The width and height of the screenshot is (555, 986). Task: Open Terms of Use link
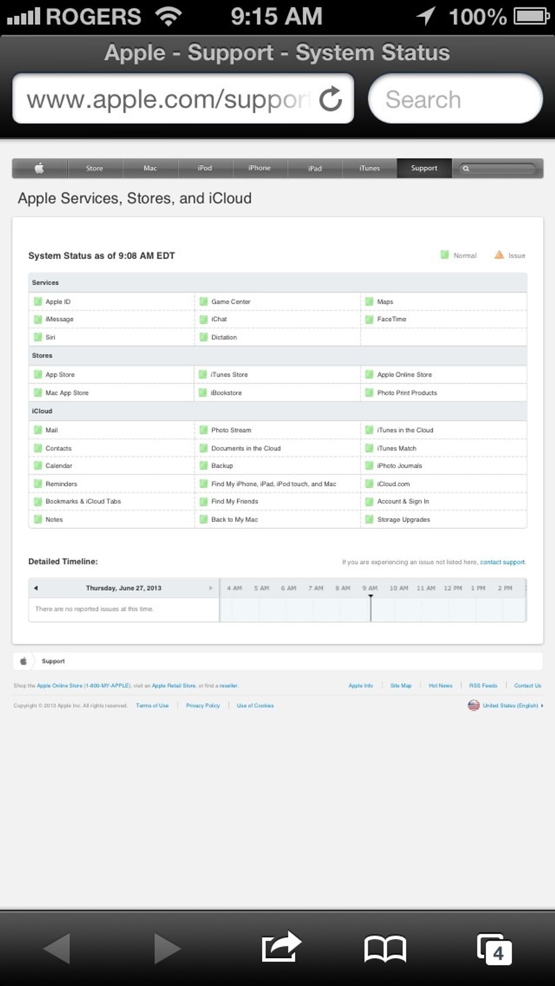point(152,705)
